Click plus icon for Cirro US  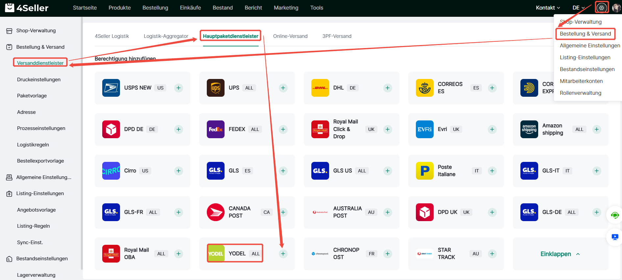pyautogui.click(x=179, y=171)
